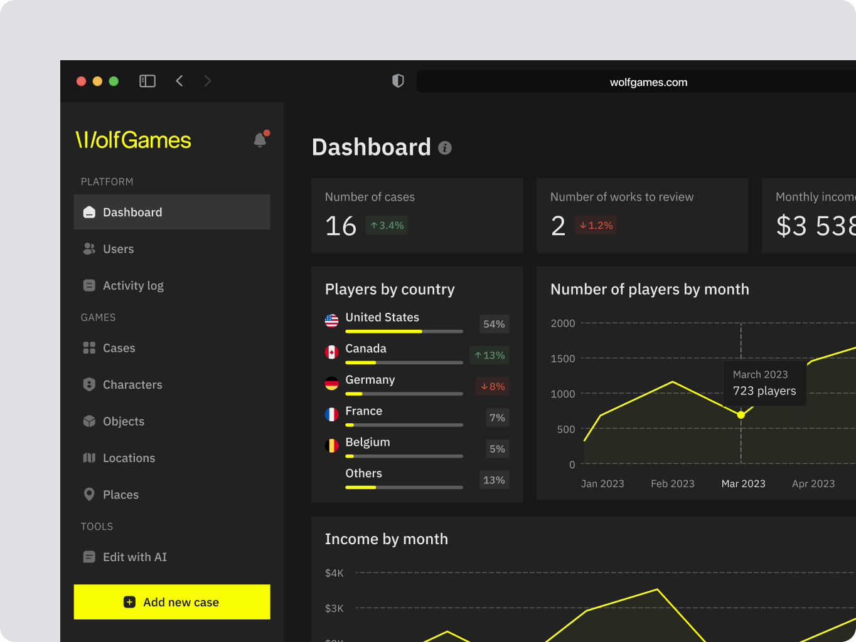Click the browser back navigation arrow
The image size is (856, 642).
coord(179,81)
